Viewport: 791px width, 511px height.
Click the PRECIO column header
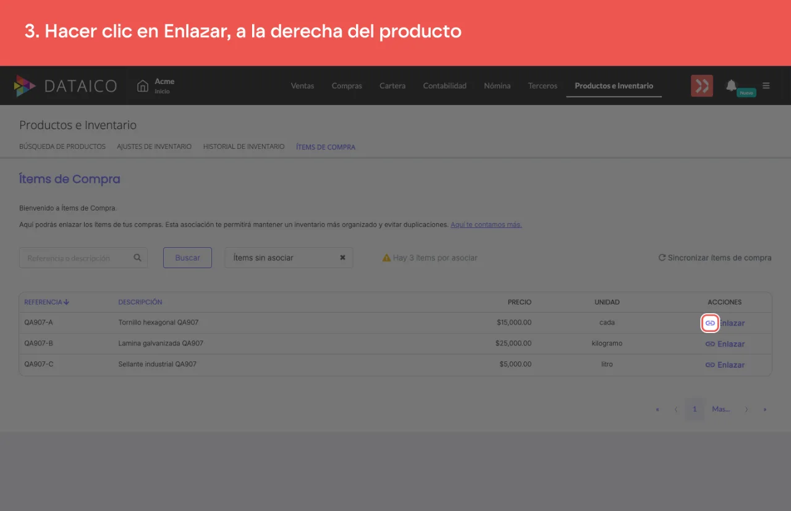[520, 302]
